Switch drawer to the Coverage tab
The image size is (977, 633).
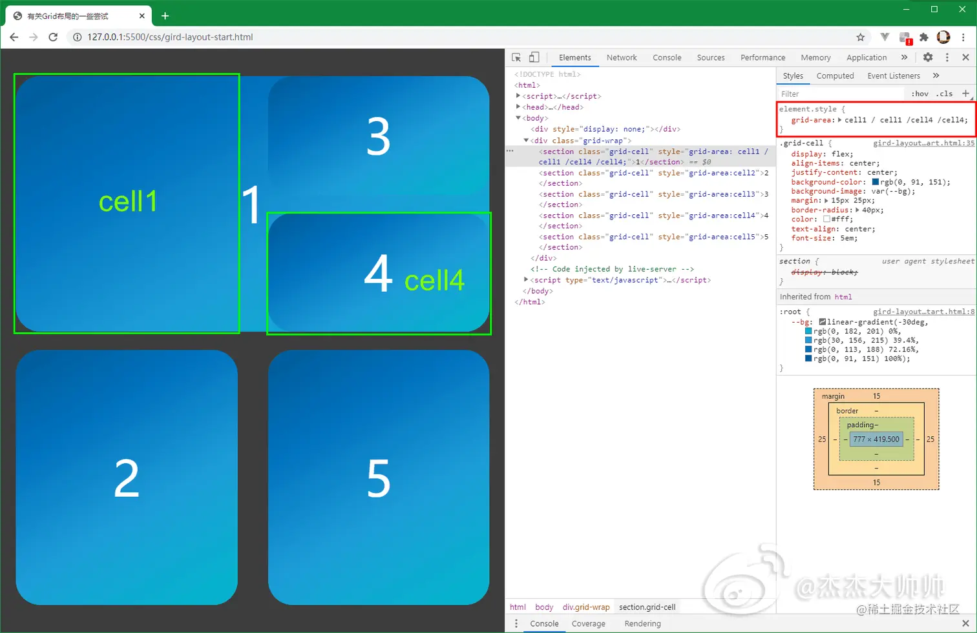pyautogui.click(x=588, y=624)
